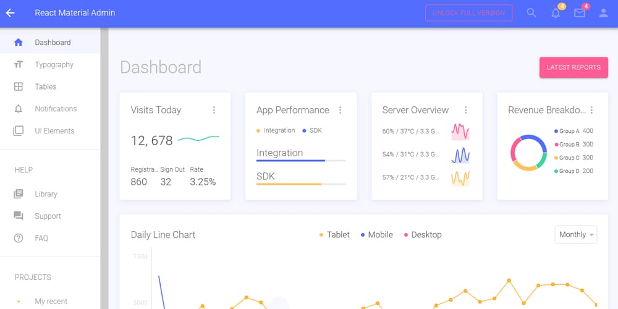Screen dimensions: 618x309
Task: Open the search icon in the top bar
Action: (x=531, y=13)
